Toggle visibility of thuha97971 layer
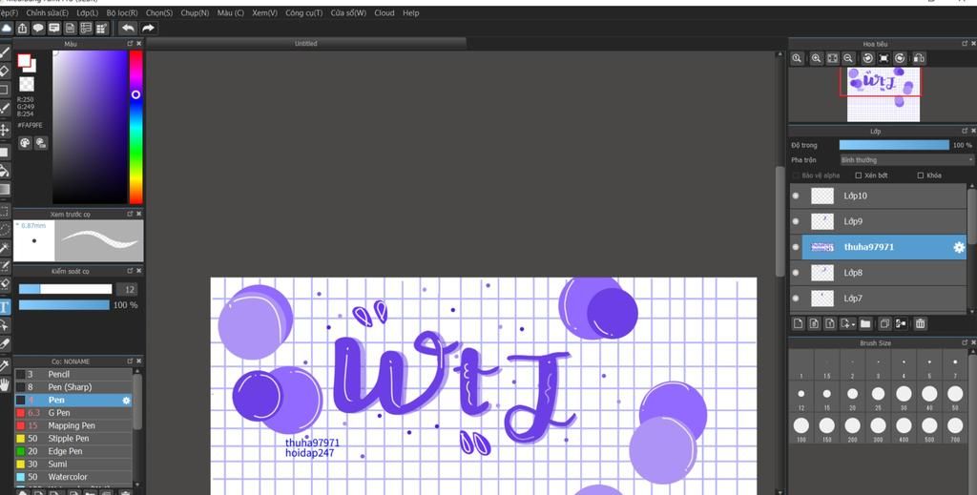 click(x=796, y=247)
